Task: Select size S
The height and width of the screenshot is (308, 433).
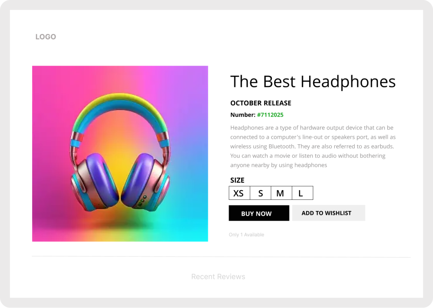Action: click(261, 193)
